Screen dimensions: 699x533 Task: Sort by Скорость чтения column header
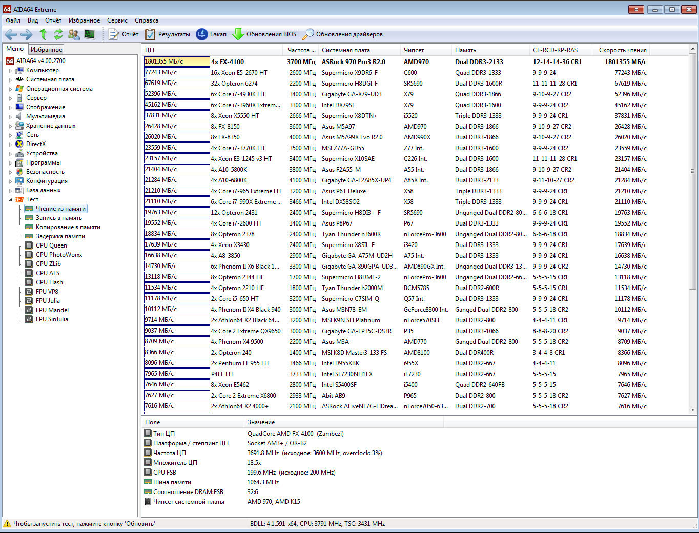(x=622, y=50)
